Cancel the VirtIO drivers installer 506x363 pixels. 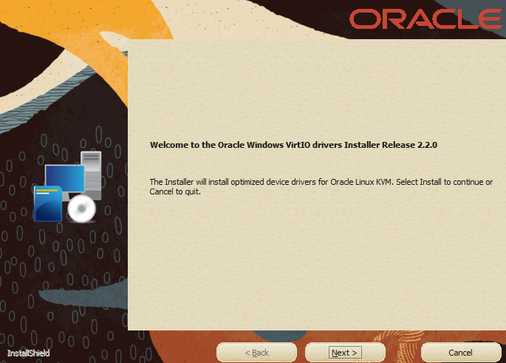coord(461,353)
